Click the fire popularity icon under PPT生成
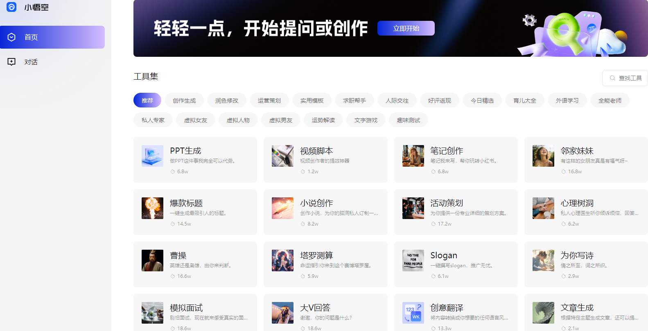 coord(173,172)
